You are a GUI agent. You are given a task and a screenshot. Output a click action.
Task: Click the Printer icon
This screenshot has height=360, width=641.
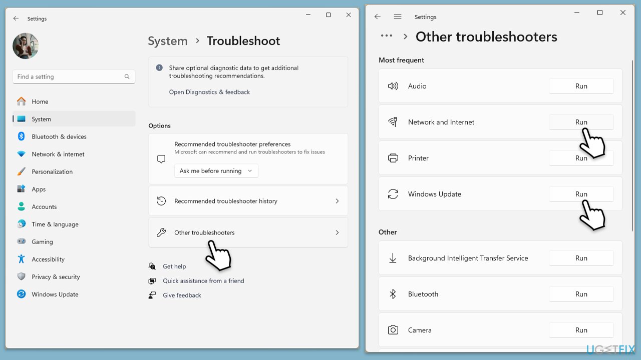coord(393,158)
